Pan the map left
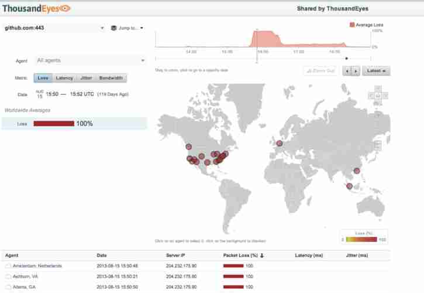The image size is (424, 293). point(371,96)
